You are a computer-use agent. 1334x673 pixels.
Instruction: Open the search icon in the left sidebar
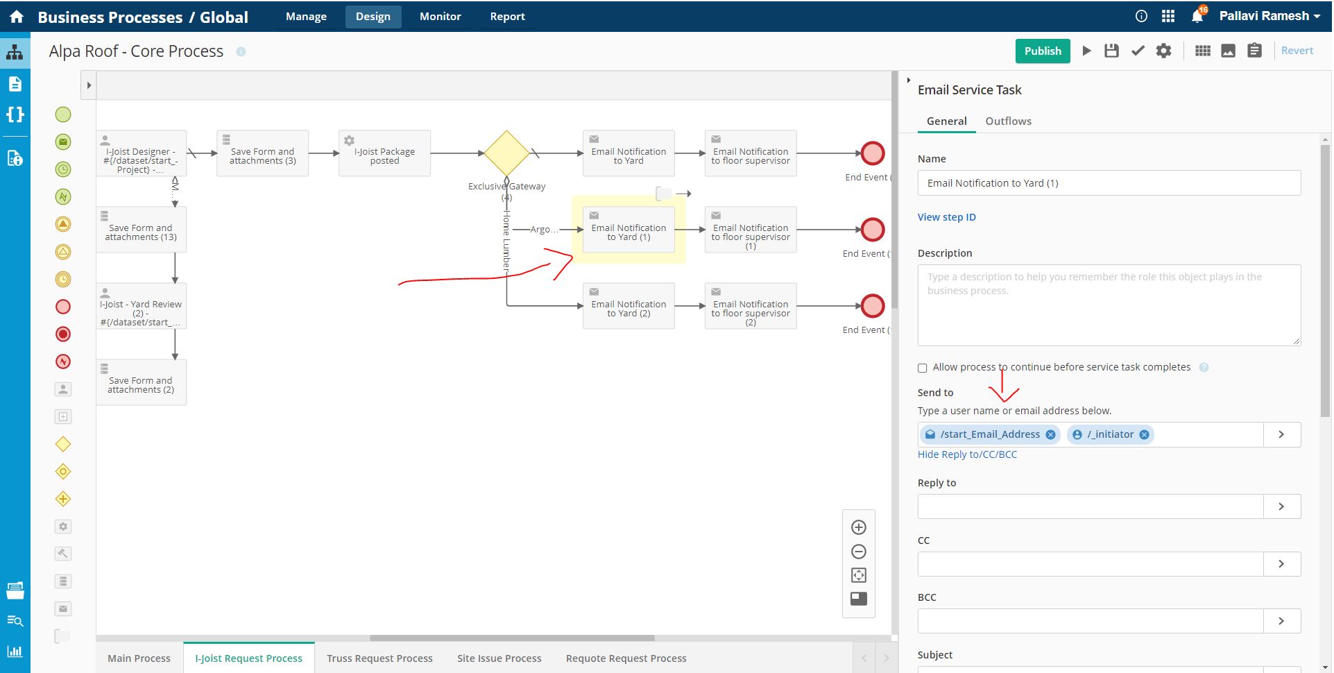tap(15, 621)
